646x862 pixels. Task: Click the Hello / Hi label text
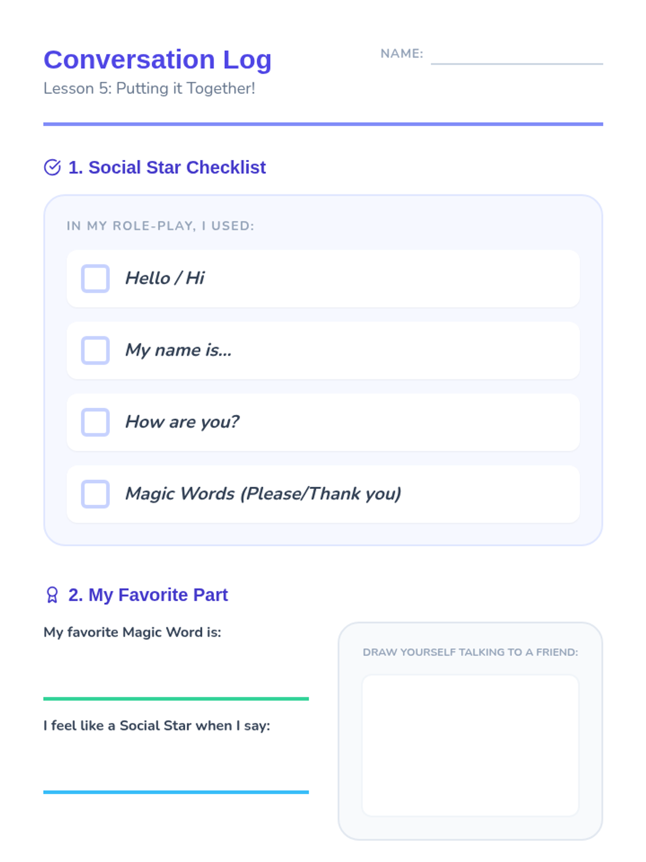tap(165, 278)
